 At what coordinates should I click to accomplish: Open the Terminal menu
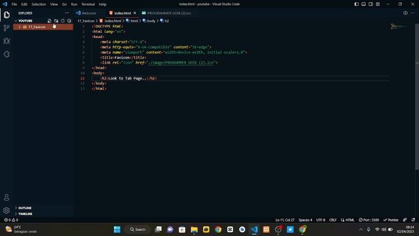click(x=88, y=4)
